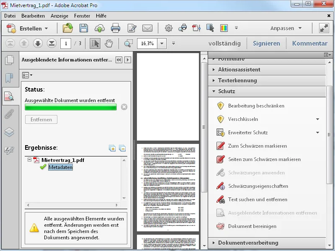Image resolution: width=335 pixels, height=251 pixels.
Task: Toggle full screen reading mode icon
Action: pos(324,28)
